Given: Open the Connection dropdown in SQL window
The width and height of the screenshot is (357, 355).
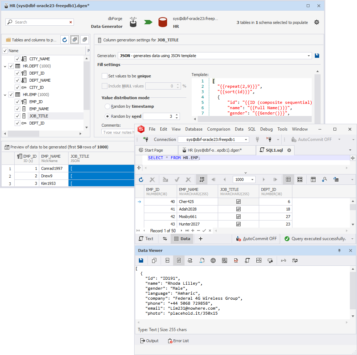Looking at the screenshot, I should (x=246, y=140).
